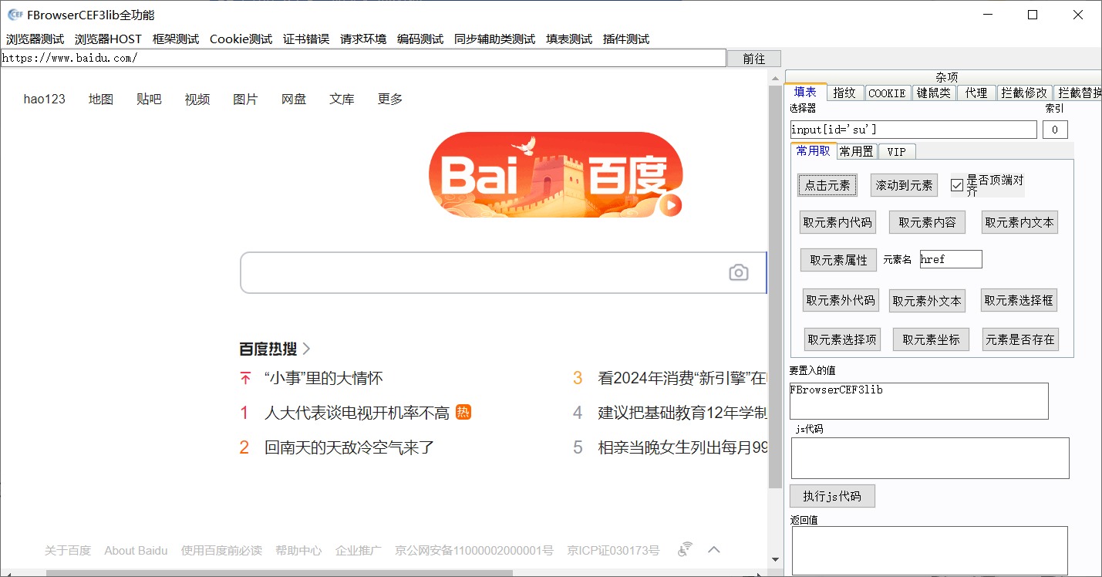Switch to the 代理 tab
Viewport: 1102px width, 577px height.
point(976,93)
